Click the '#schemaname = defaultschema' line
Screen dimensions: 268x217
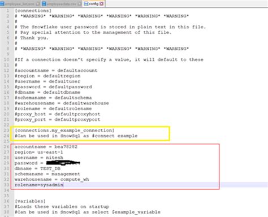(53, 98)
